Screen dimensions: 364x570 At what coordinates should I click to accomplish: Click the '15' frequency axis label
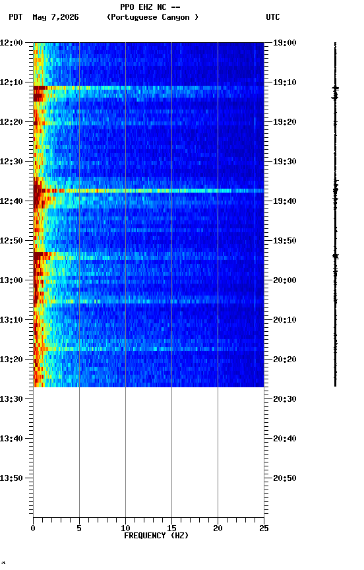pyautogui.click(x=171, y=528)
